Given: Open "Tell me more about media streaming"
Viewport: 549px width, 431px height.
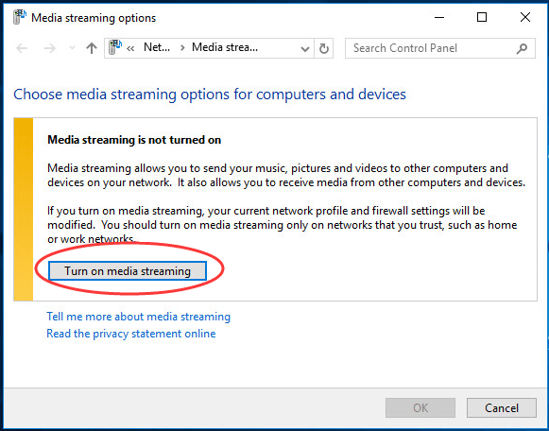Looking at the screenshot, I should (139, 317).
